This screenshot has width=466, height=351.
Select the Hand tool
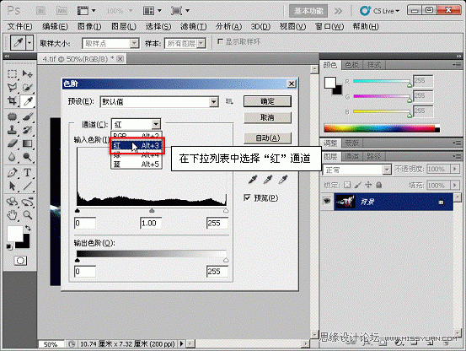(x=12, y=215)
